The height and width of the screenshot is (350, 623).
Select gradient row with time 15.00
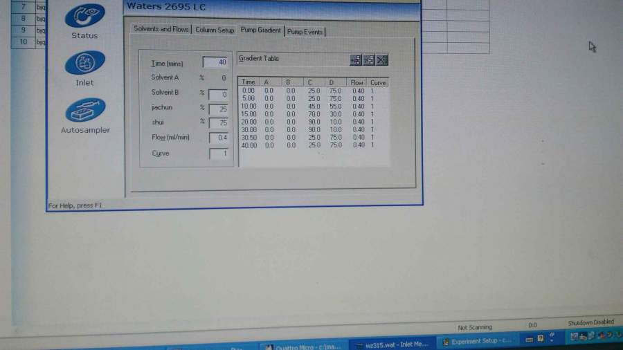point(313,114)
